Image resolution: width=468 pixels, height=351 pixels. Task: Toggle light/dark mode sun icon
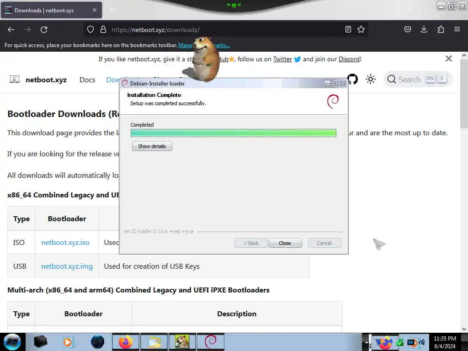371,80
